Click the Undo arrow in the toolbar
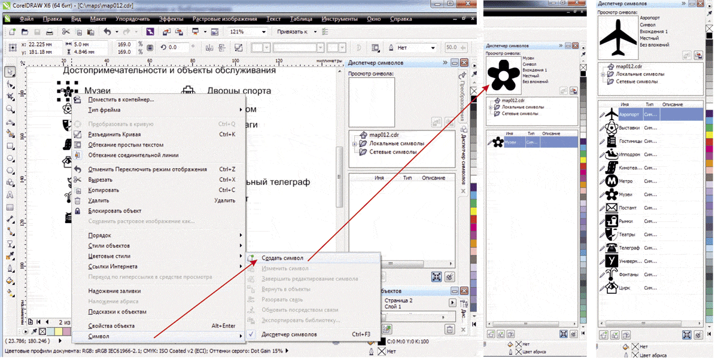The image size is (718, 362). [x=108, y=32]
